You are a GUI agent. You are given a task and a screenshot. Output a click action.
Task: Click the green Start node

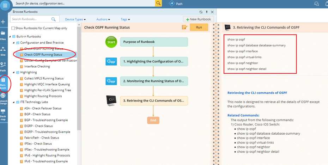point(111,42)
